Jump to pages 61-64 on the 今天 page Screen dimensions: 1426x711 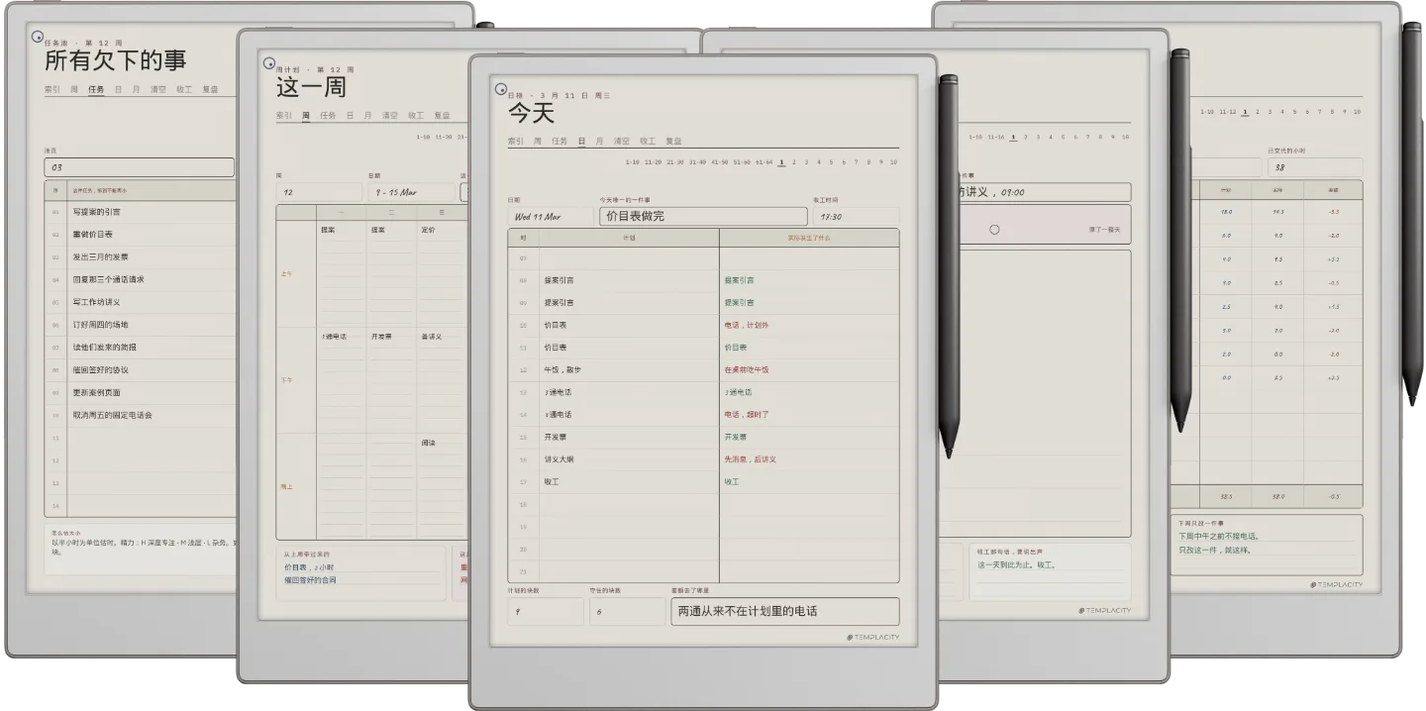point(764,161)
